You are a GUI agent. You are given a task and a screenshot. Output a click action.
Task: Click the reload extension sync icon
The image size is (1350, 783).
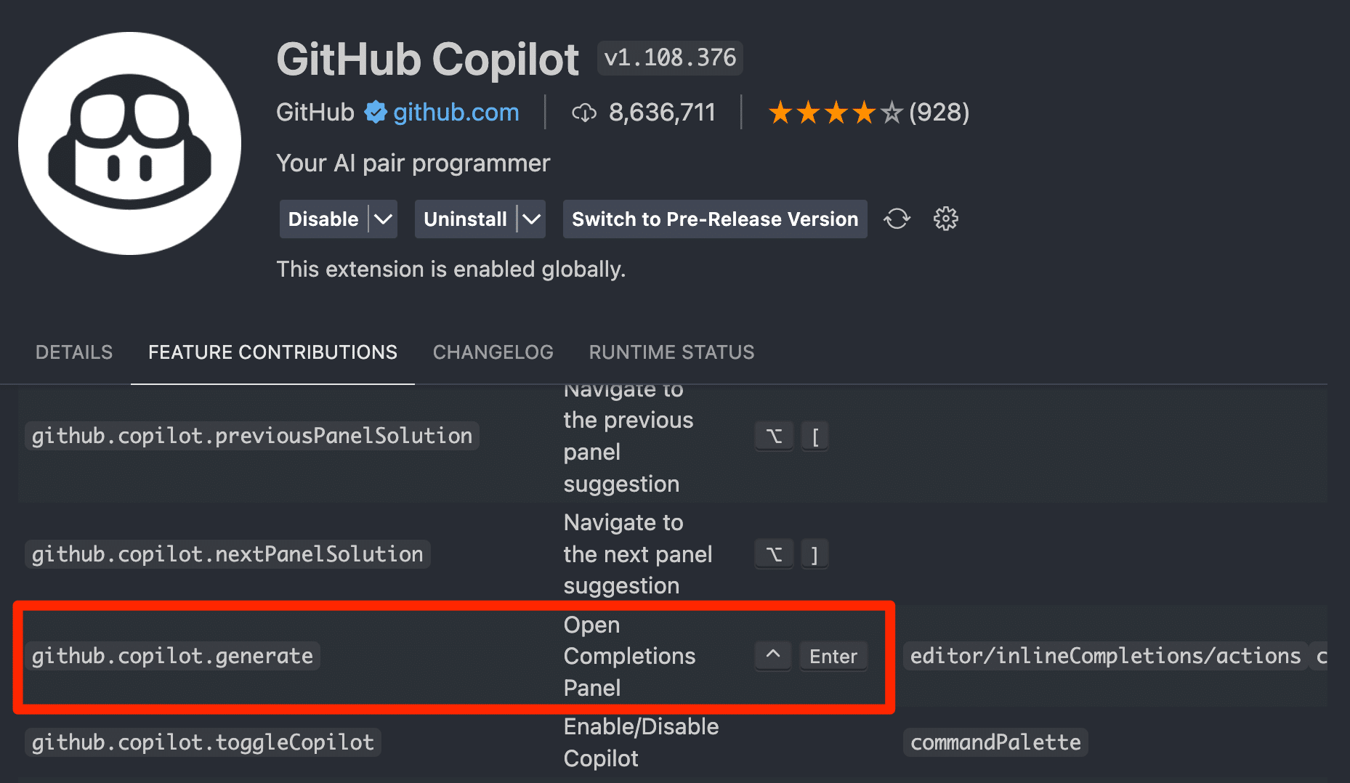(897, 219)
